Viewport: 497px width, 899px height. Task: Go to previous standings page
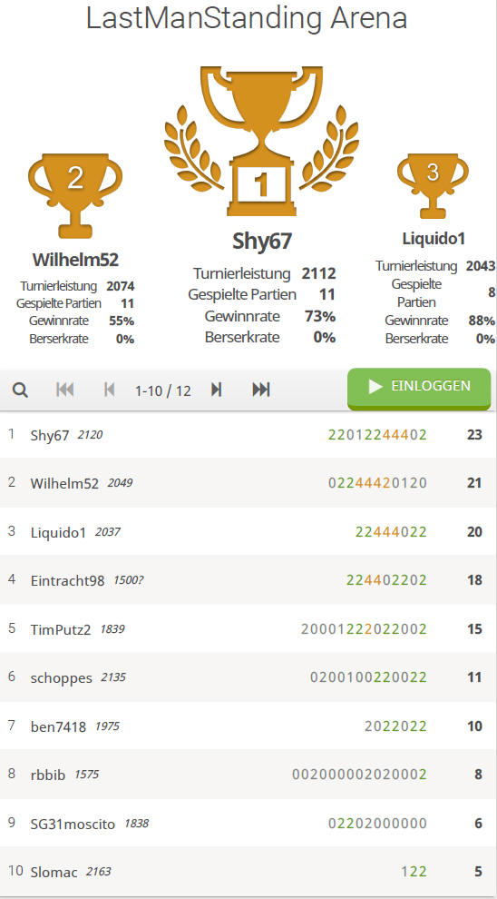pos(109,390)
